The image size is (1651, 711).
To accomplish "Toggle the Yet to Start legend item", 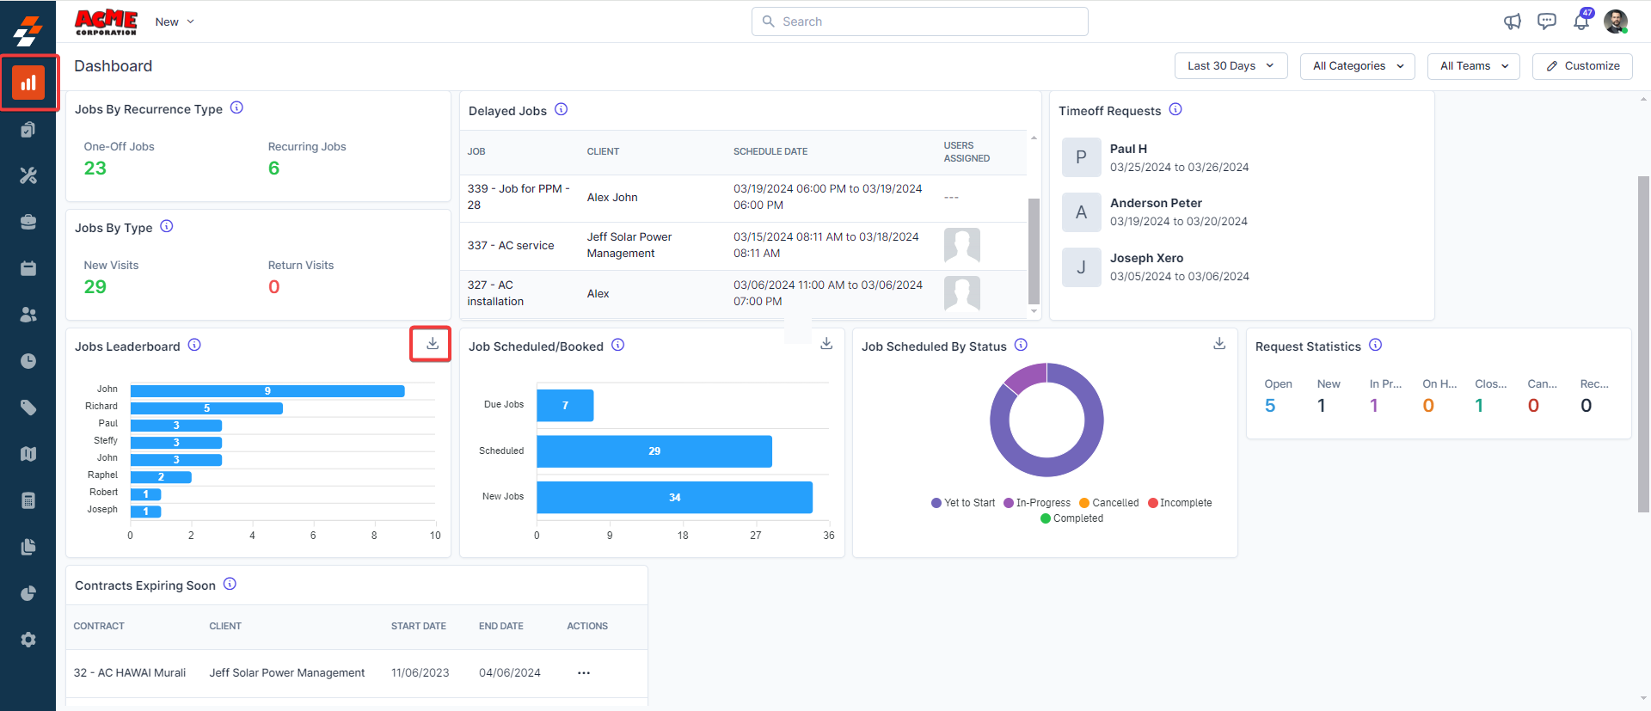I will pyautogui.click(x=963, y=503).
